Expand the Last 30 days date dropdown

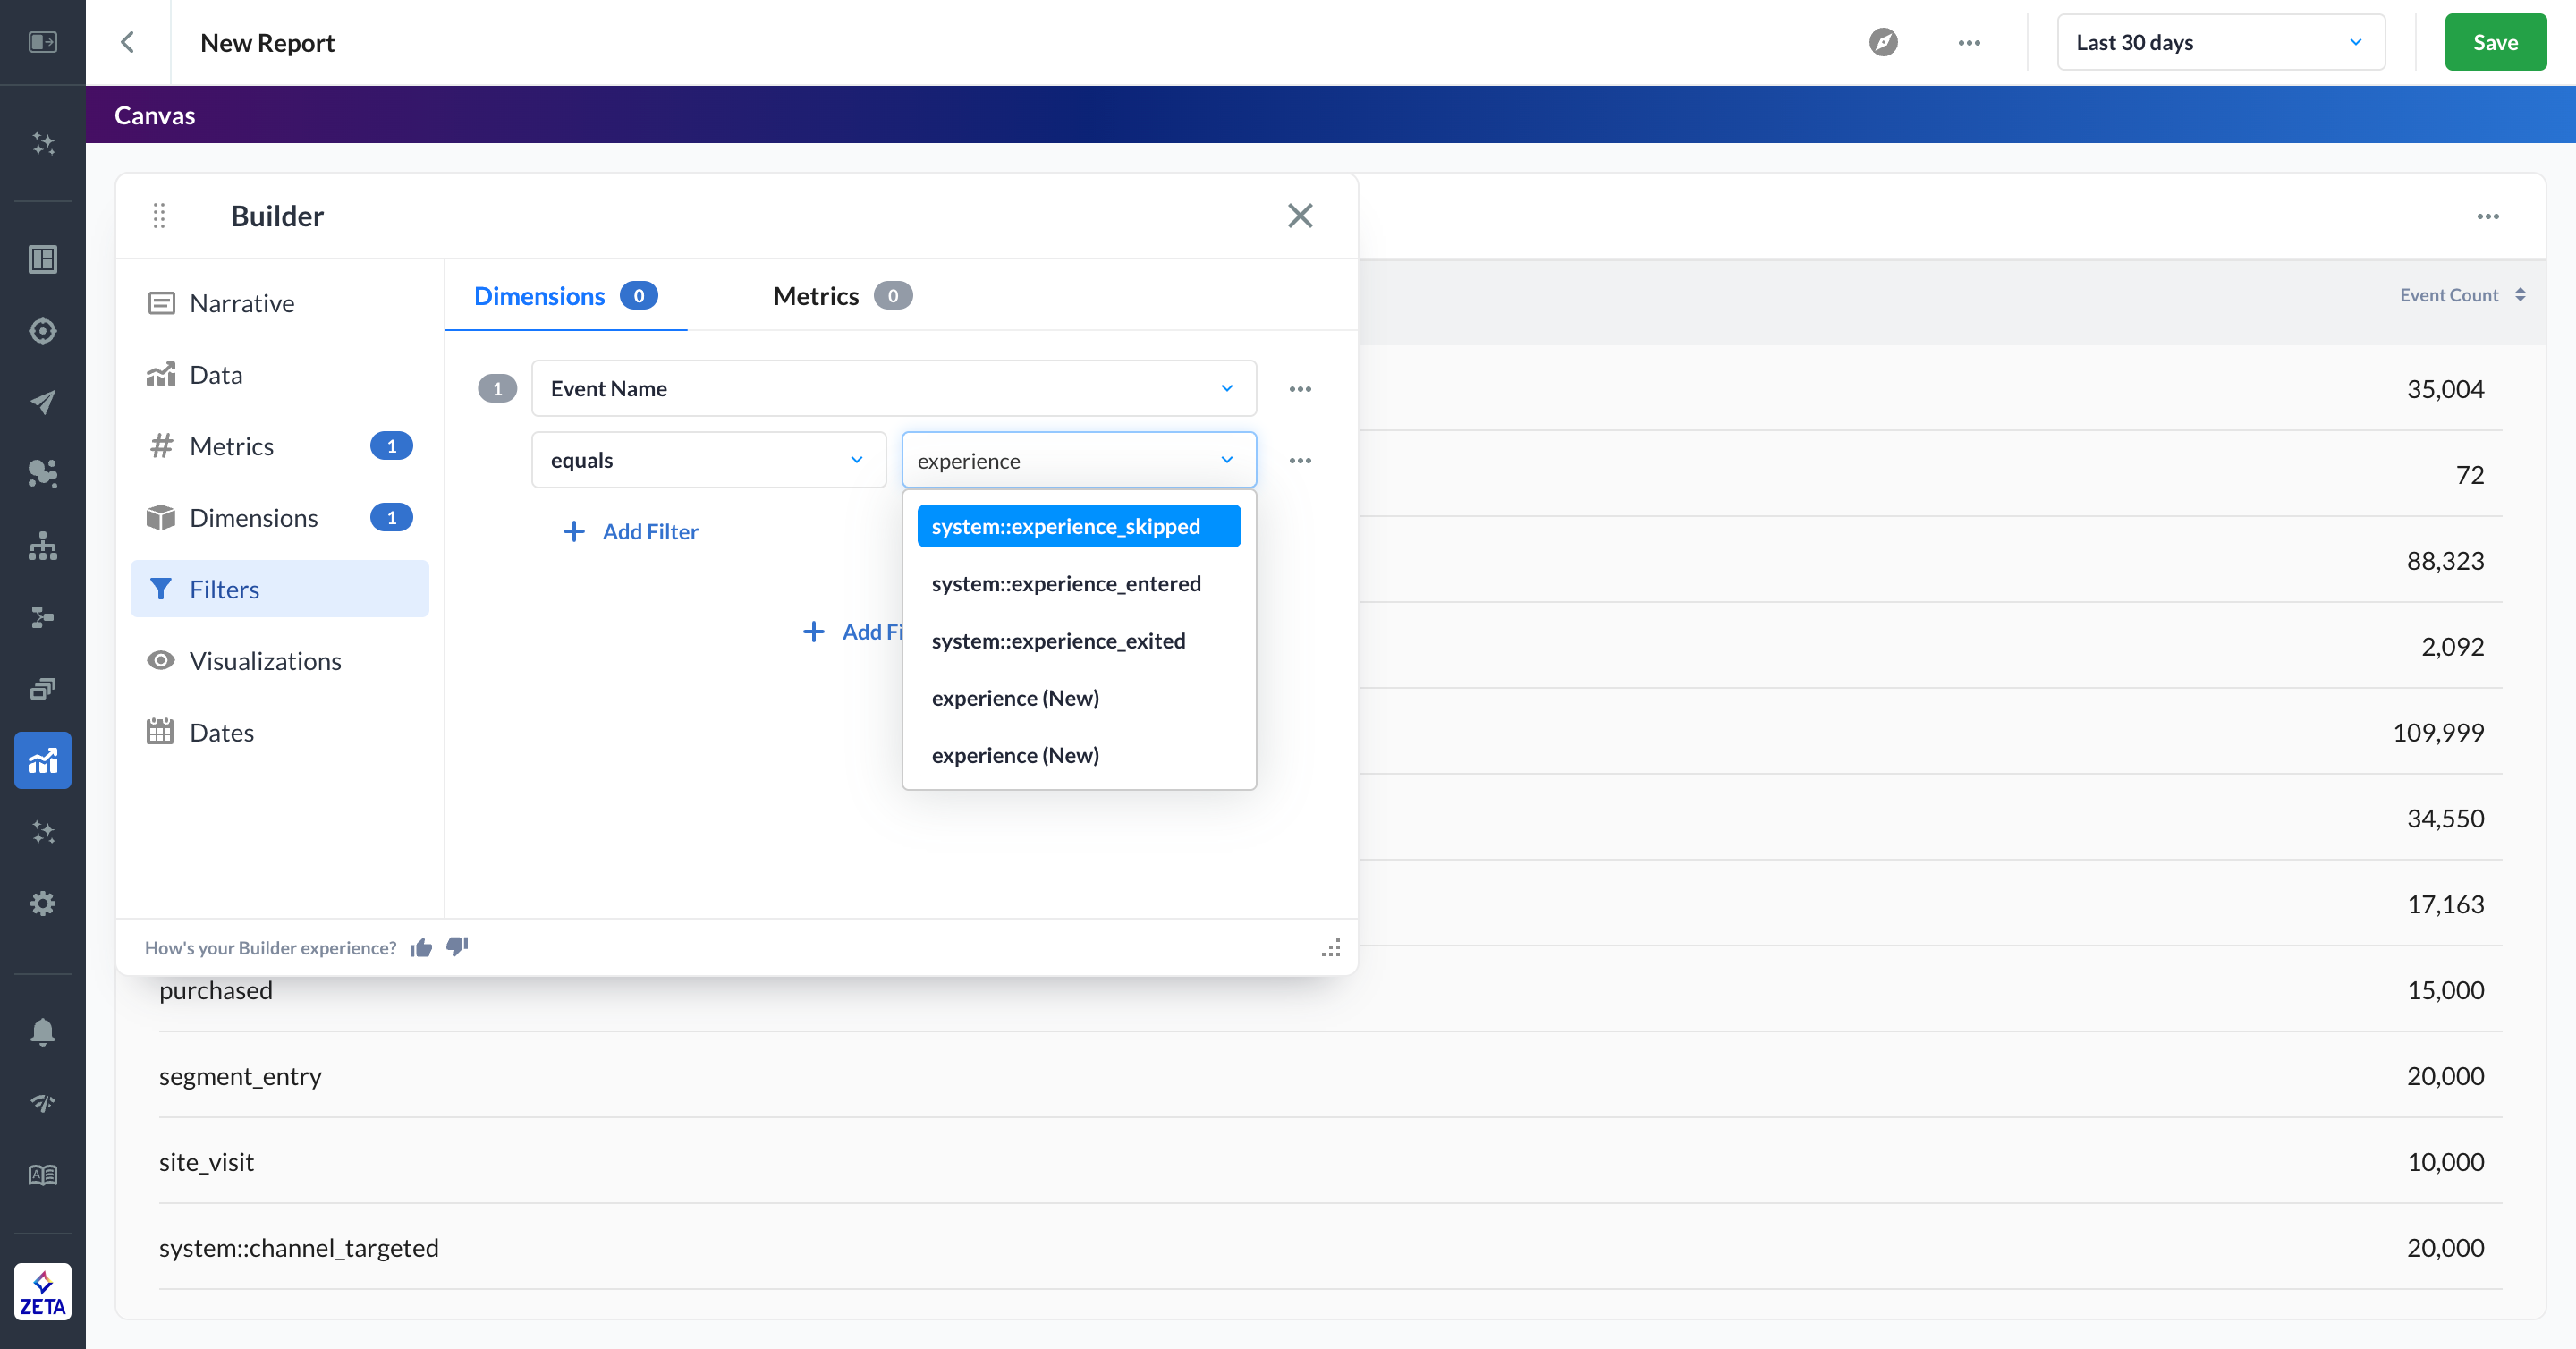(x=2220, y=42)
